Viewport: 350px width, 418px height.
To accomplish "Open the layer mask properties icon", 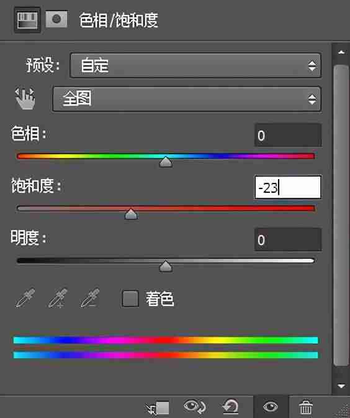I will (56, 19).
